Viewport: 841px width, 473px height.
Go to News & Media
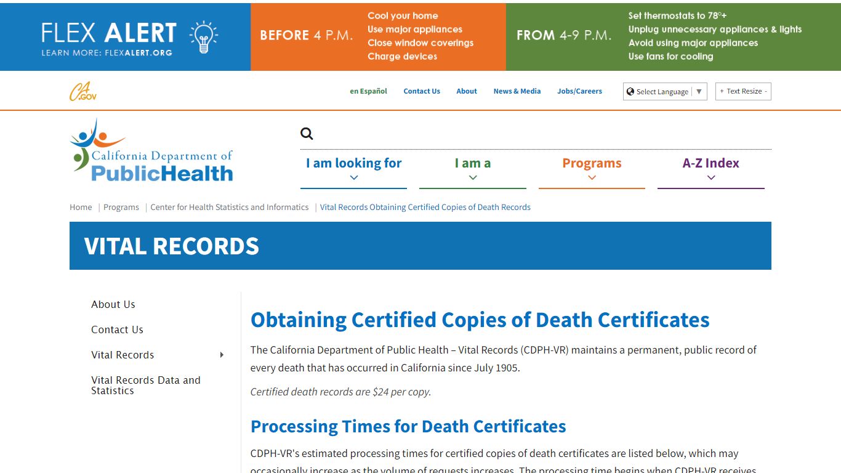pyautogui.click(x=517, y=91)
